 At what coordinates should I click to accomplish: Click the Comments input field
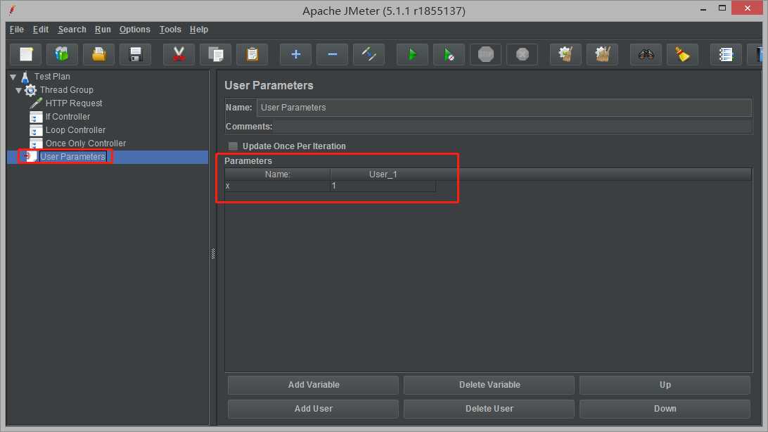512,127
